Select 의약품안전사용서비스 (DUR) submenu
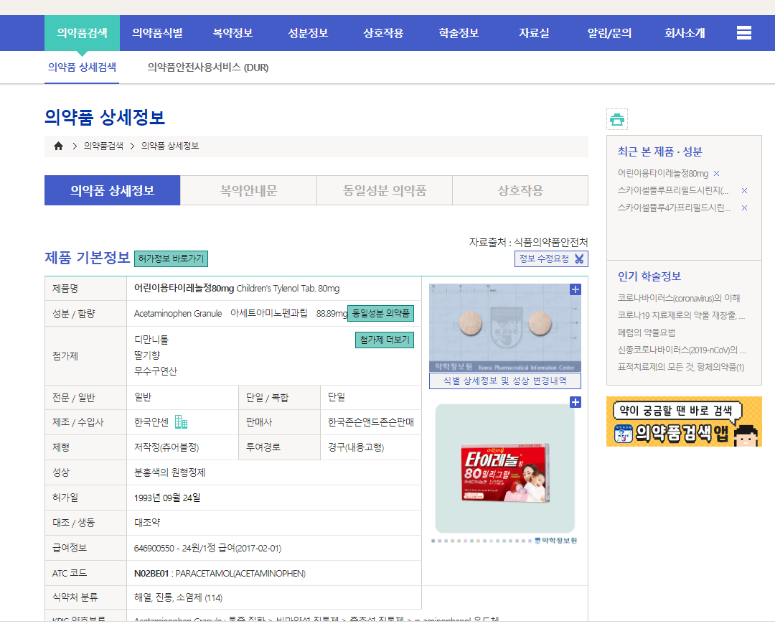The width and height of the screenshot is (775, 629). point(207,67)
